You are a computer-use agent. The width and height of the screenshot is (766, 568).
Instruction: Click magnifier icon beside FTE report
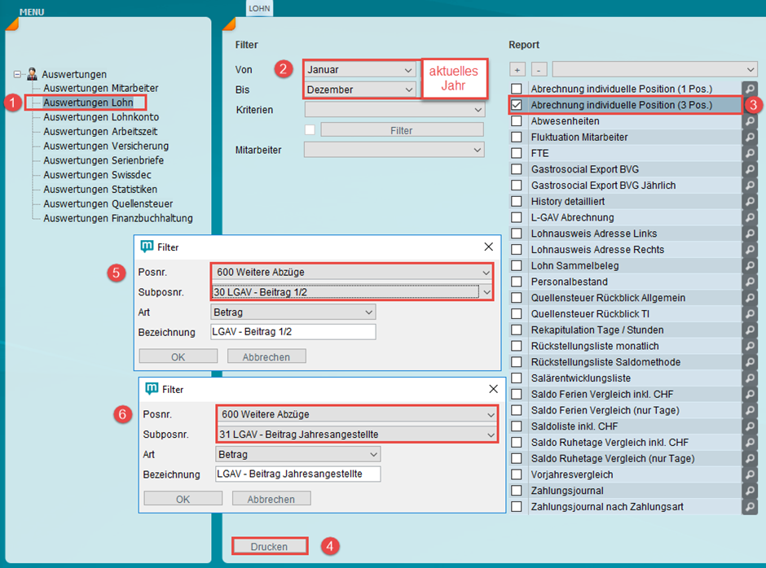[750, 153]
